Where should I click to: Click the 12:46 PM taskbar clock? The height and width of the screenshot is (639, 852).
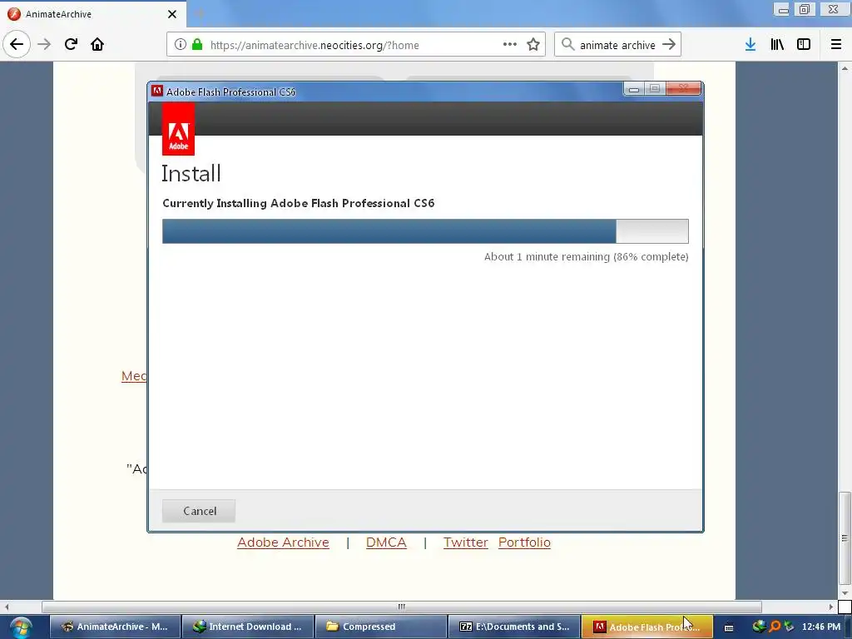click(820, 627)
